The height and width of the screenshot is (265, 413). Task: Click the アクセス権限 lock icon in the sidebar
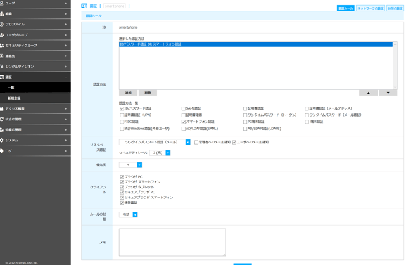[x=2, y=108]
